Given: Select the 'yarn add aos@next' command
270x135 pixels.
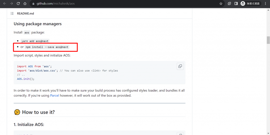Looking at the screenshot, I should (x=35, y=41).
